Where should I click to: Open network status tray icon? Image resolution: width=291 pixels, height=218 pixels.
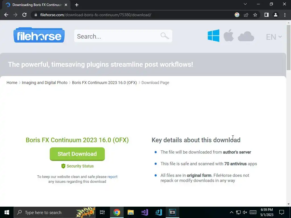[x=238, y=212]
